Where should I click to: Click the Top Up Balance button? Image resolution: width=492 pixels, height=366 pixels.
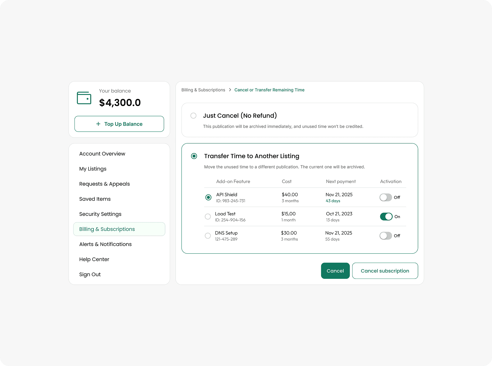[119, 124]
